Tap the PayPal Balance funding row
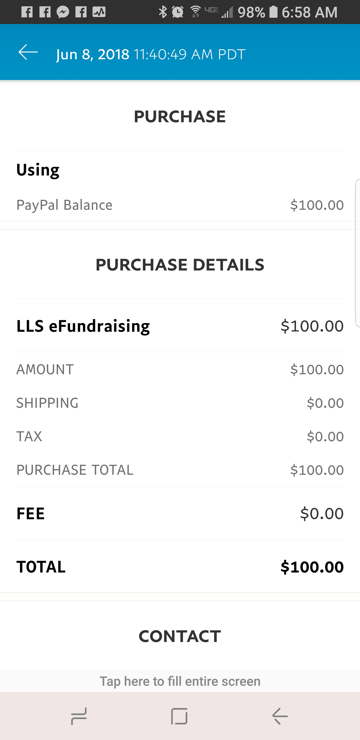This screenshot has height=740, width=360. click(x=180, y=205)
